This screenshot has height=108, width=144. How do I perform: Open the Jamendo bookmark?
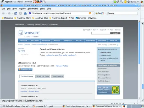click(x=81, y=18)
